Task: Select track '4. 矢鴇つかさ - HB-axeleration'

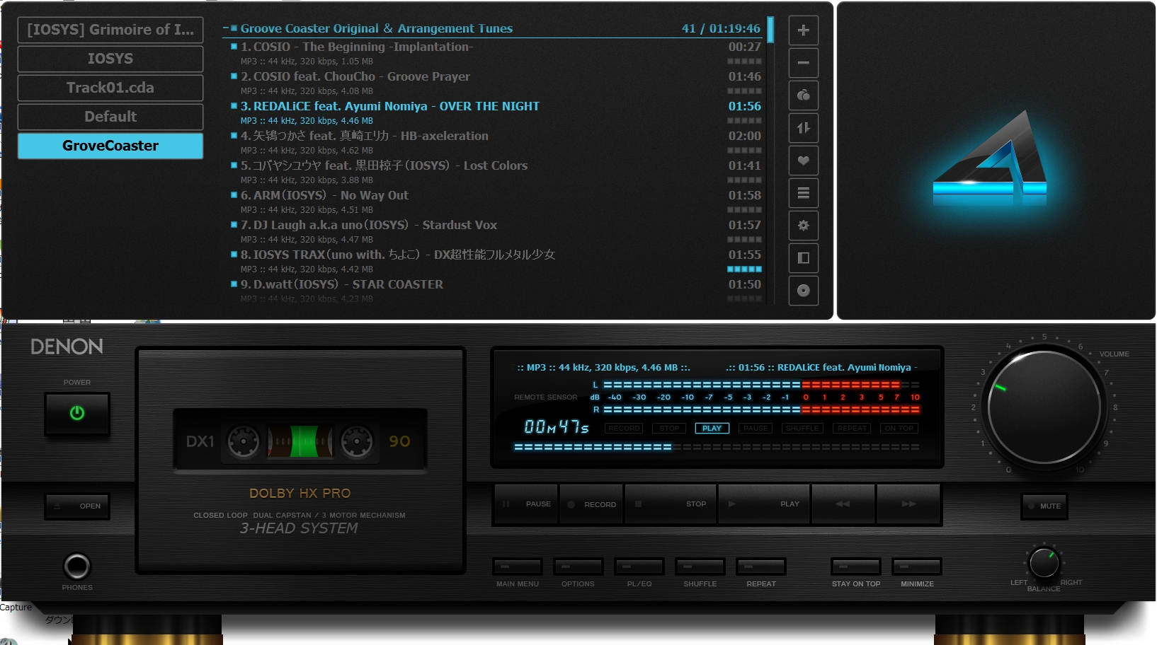Action: 496,143
